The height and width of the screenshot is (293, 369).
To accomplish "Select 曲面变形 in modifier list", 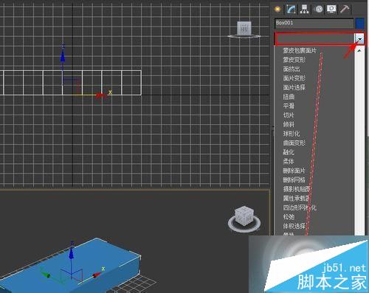I will coord(294,142).
